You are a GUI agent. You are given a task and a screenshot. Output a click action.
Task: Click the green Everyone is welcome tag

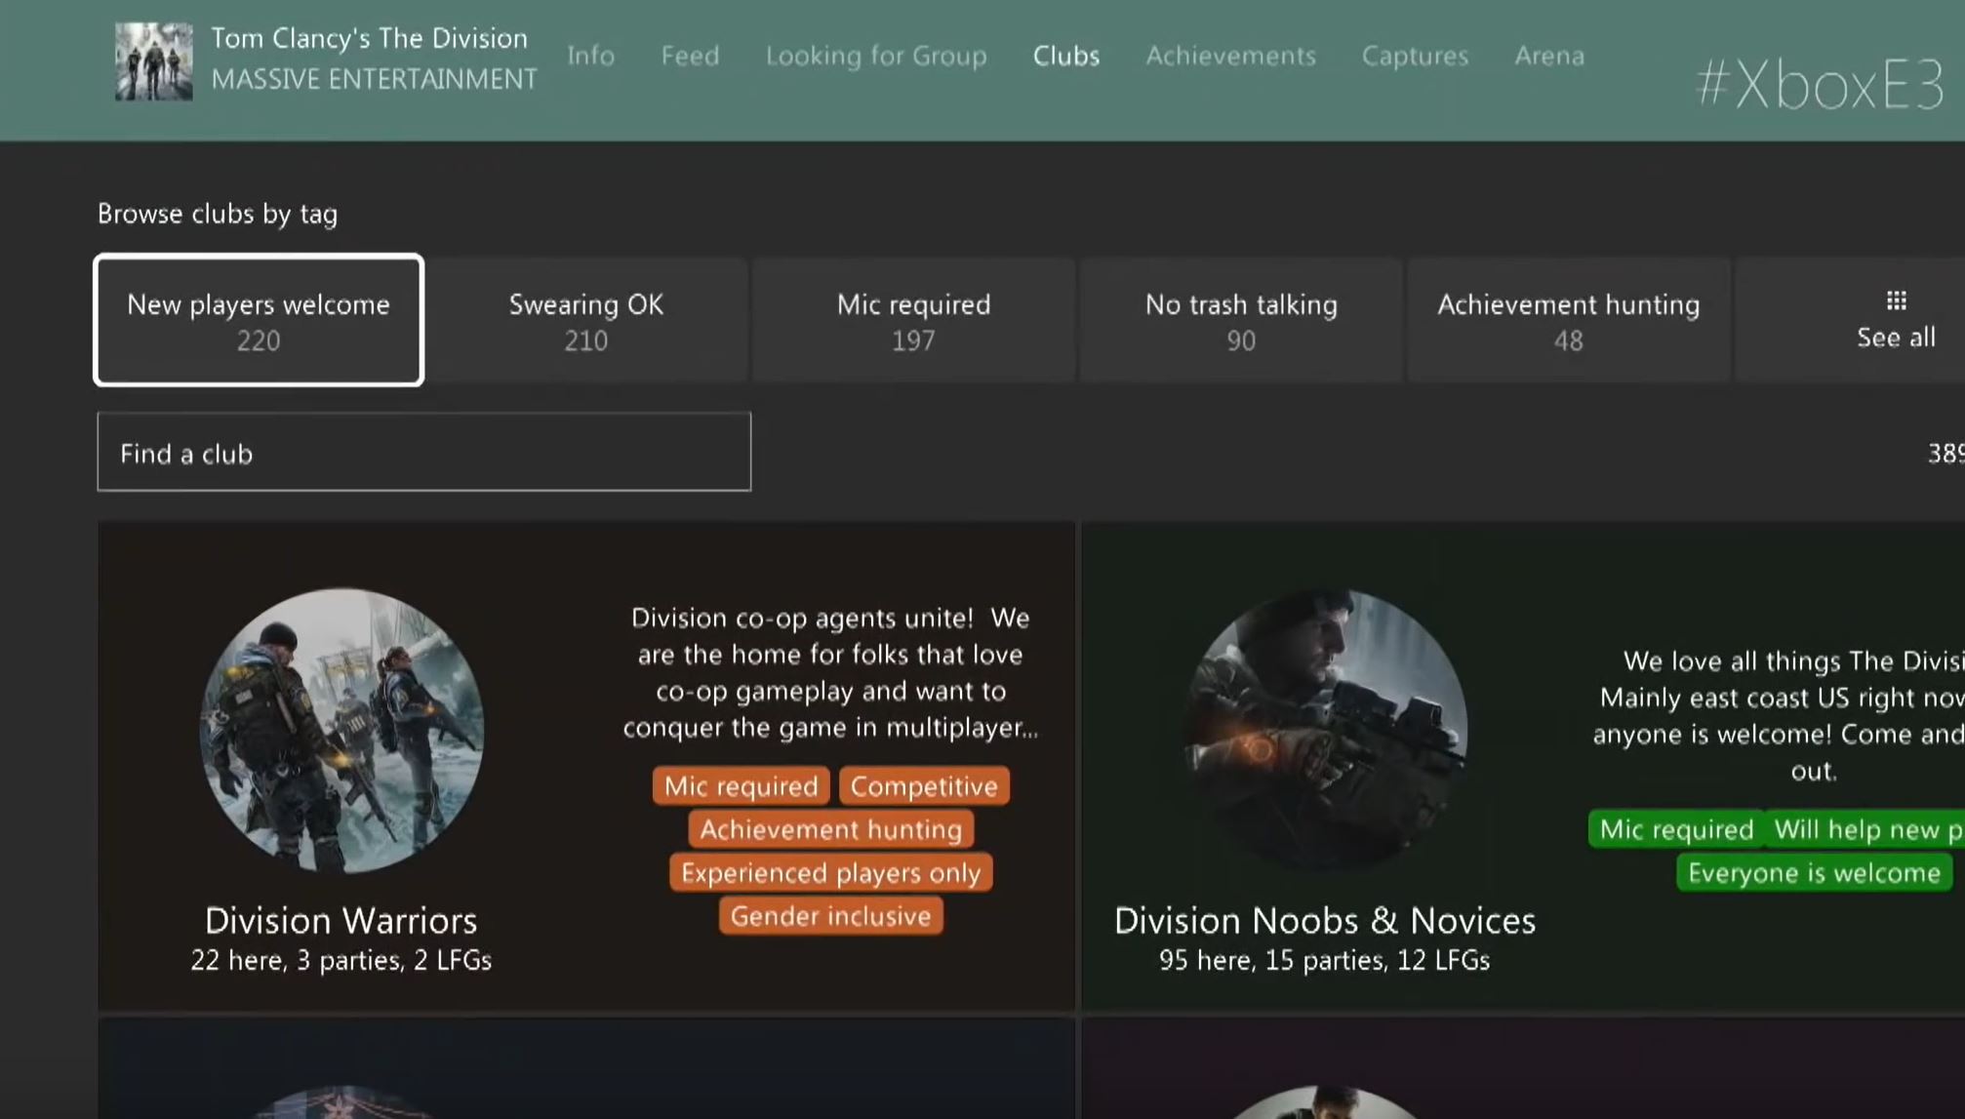[x=1813, y=873]
